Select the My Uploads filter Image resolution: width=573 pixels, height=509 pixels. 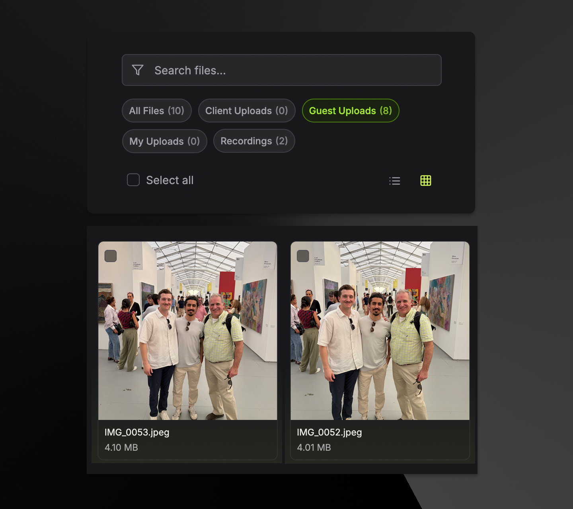pos(164,141)
